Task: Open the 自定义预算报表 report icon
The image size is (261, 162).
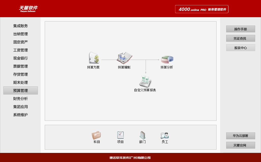Action: tap(145, 81)
